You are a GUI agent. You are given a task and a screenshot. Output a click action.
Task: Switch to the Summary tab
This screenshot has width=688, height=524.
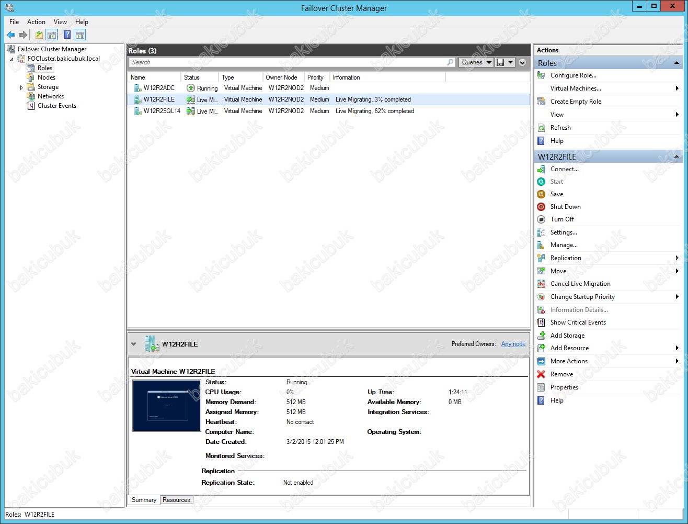pyautogui.click(x=144, y=500)
